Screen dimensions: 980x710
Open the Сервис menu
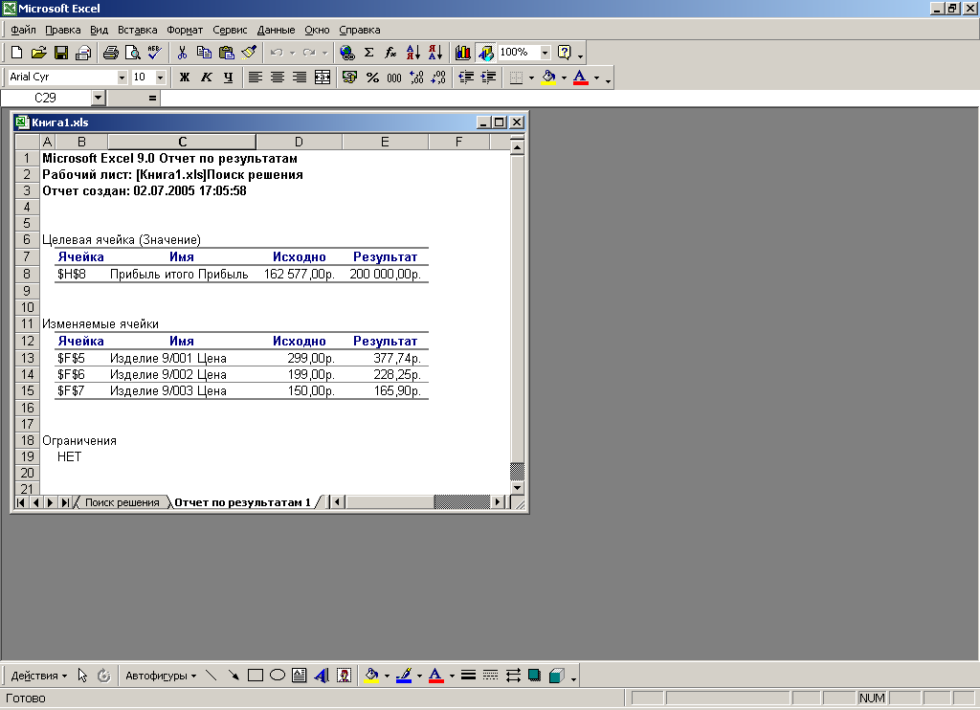click(230, 30)
